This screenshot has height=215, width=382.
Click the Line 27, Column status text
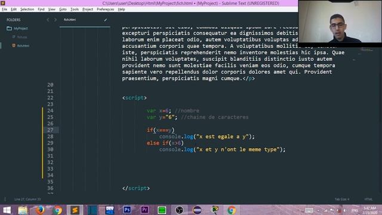point(27,199)
